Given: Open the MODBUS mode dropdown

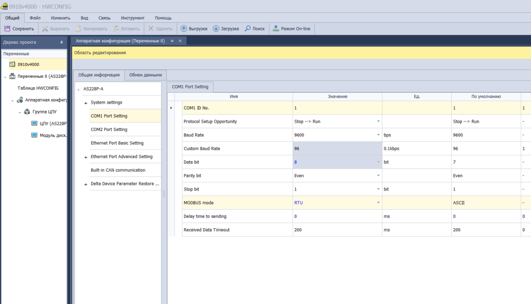Looking at the screenshot, I should click(378, 202).
